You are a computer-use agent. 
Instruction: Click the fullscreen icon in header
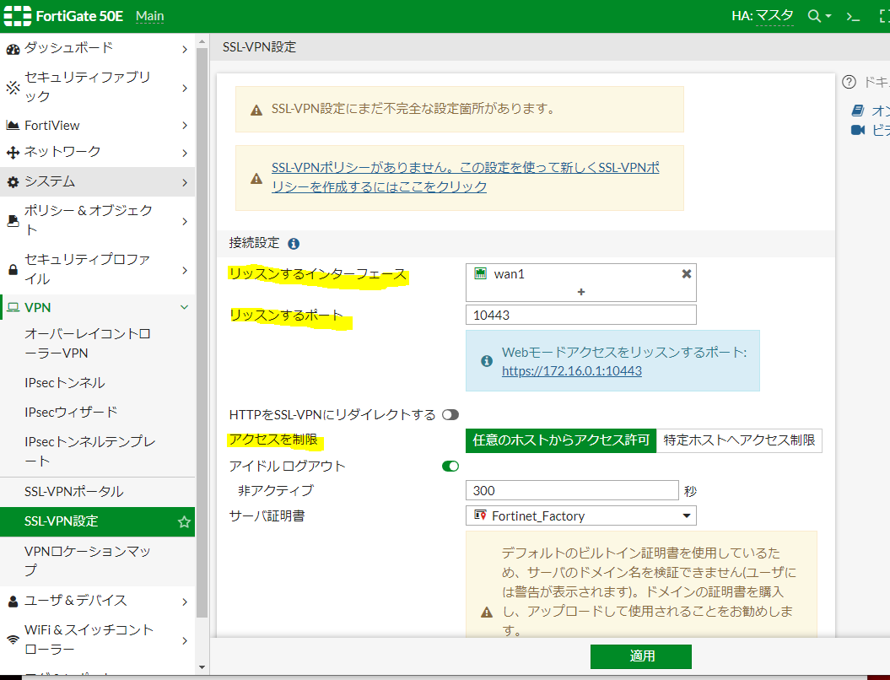[884, 17]
